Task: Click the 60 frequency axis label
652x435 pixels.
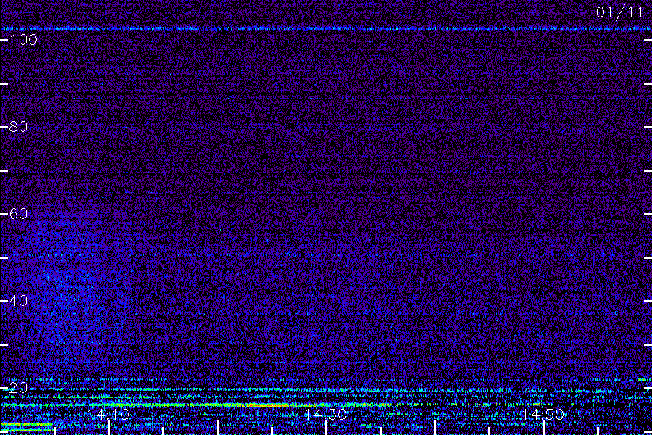Action: click(x=19, y=214)
